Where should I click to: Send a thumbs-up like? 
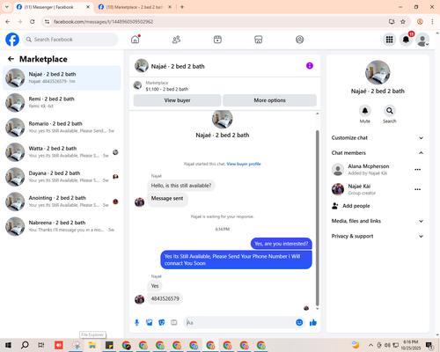(313, 323)
